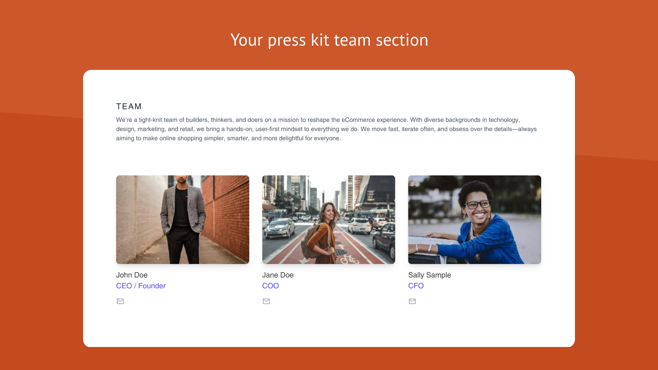Follow the CEO / Founder title link
Image resolution: width=658 pixels, height=370 pixels.
[141, 286]
